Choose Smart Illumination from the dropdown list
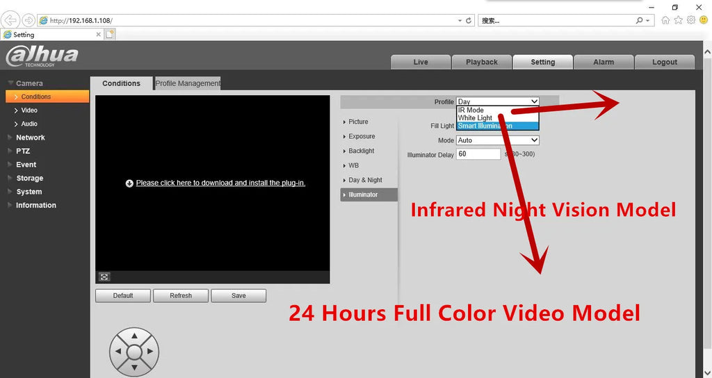Viewport: 712px width, 378px height. [497, 126]
